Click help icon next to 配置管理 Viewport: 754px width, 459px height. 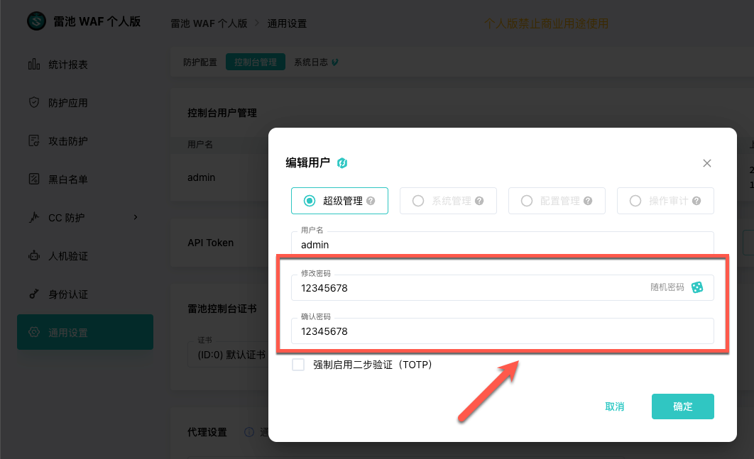click(x=588, y=201)
